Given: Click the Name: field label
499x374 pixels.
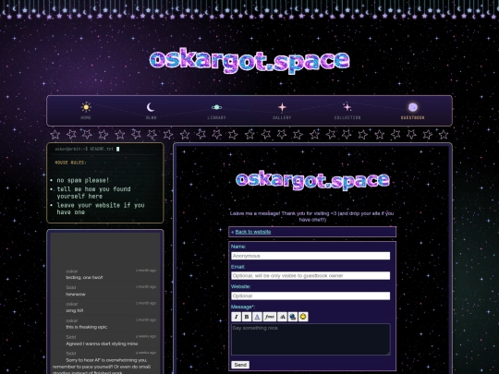Looking at the screenshot, I should [x=238, y=247].
